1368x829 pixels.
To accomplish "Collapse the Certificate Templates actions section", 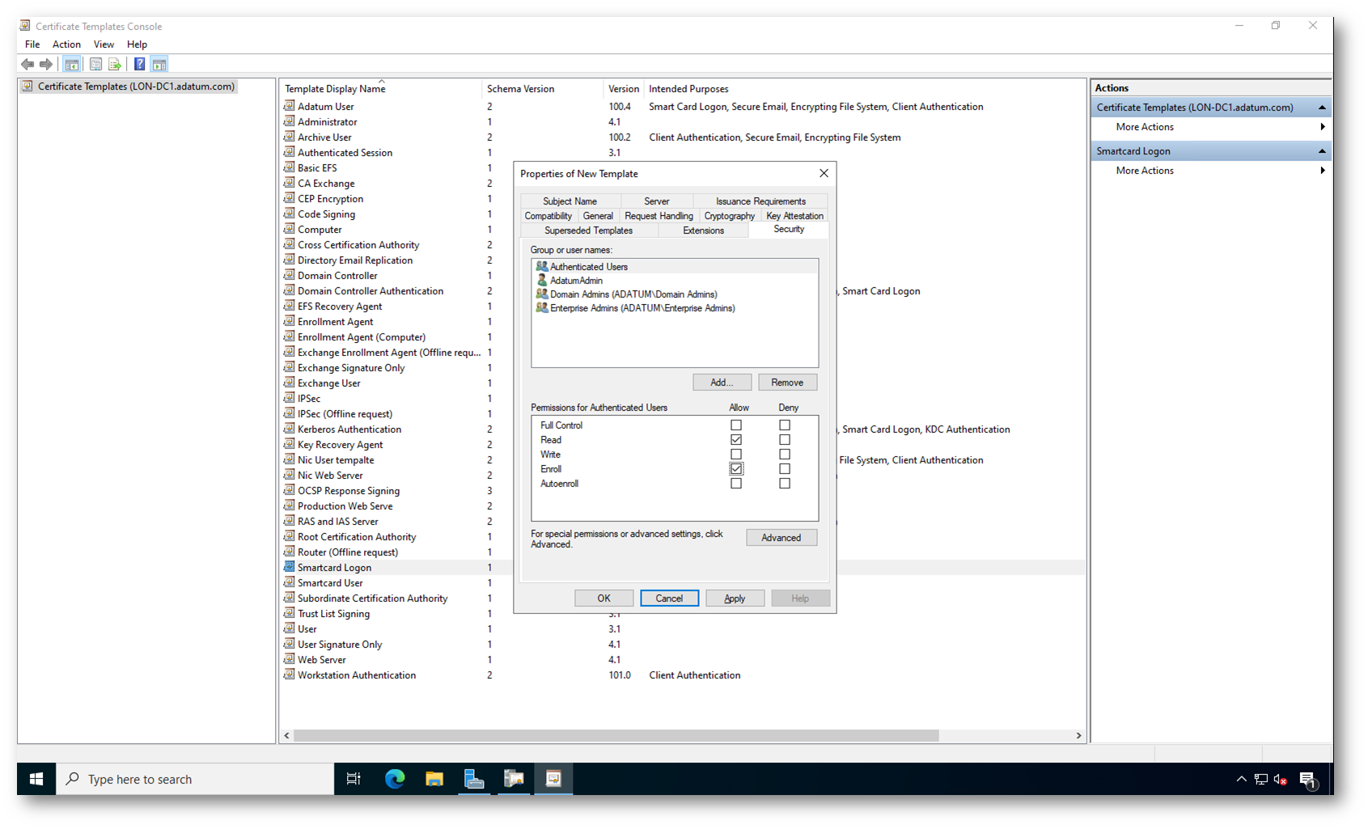I will pyautogui.click(x=1322, y=108).
